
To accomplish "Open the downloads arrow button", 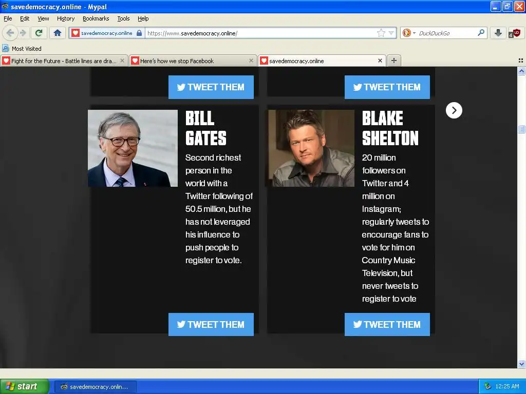I will point(498,33).
